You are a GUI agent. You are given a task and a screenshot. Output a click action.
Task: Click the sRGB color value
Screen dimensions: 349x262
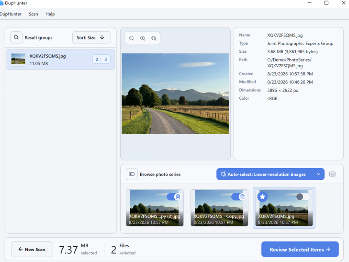272,98
